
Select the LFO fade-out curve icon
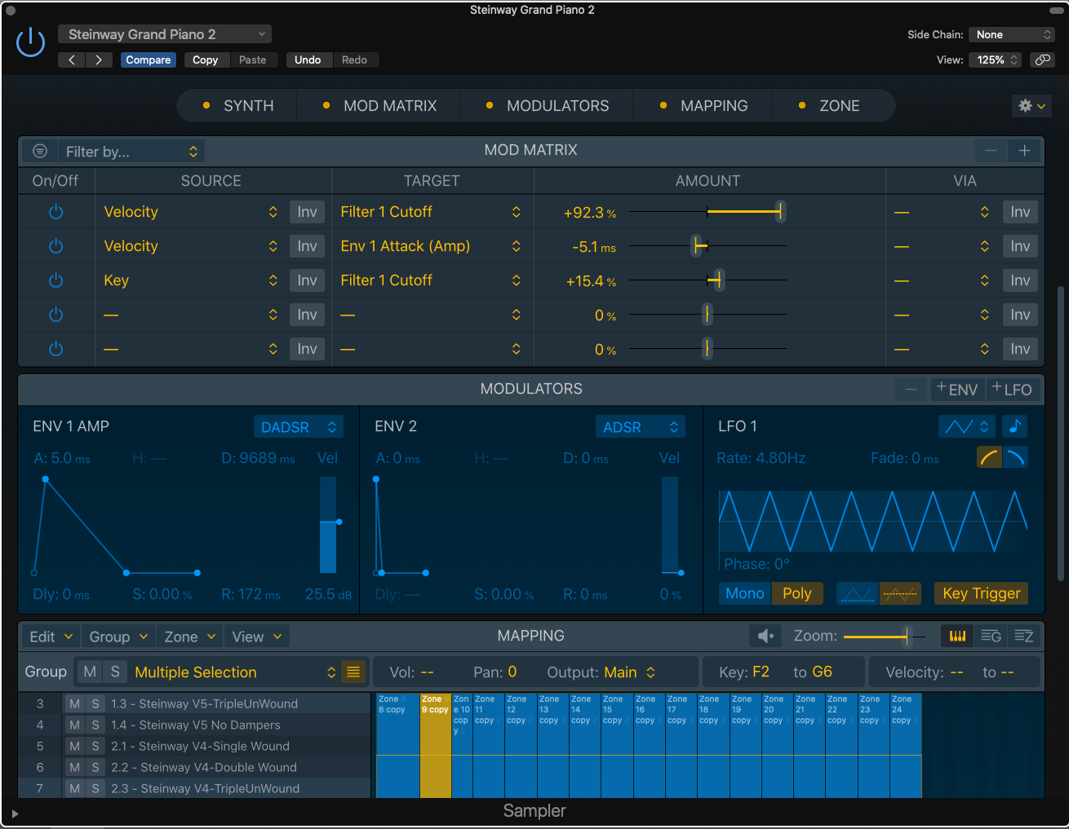pos(1015,457)
